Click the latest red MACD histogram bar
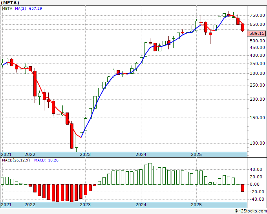The image size is (267, 214). click(243, 188)
